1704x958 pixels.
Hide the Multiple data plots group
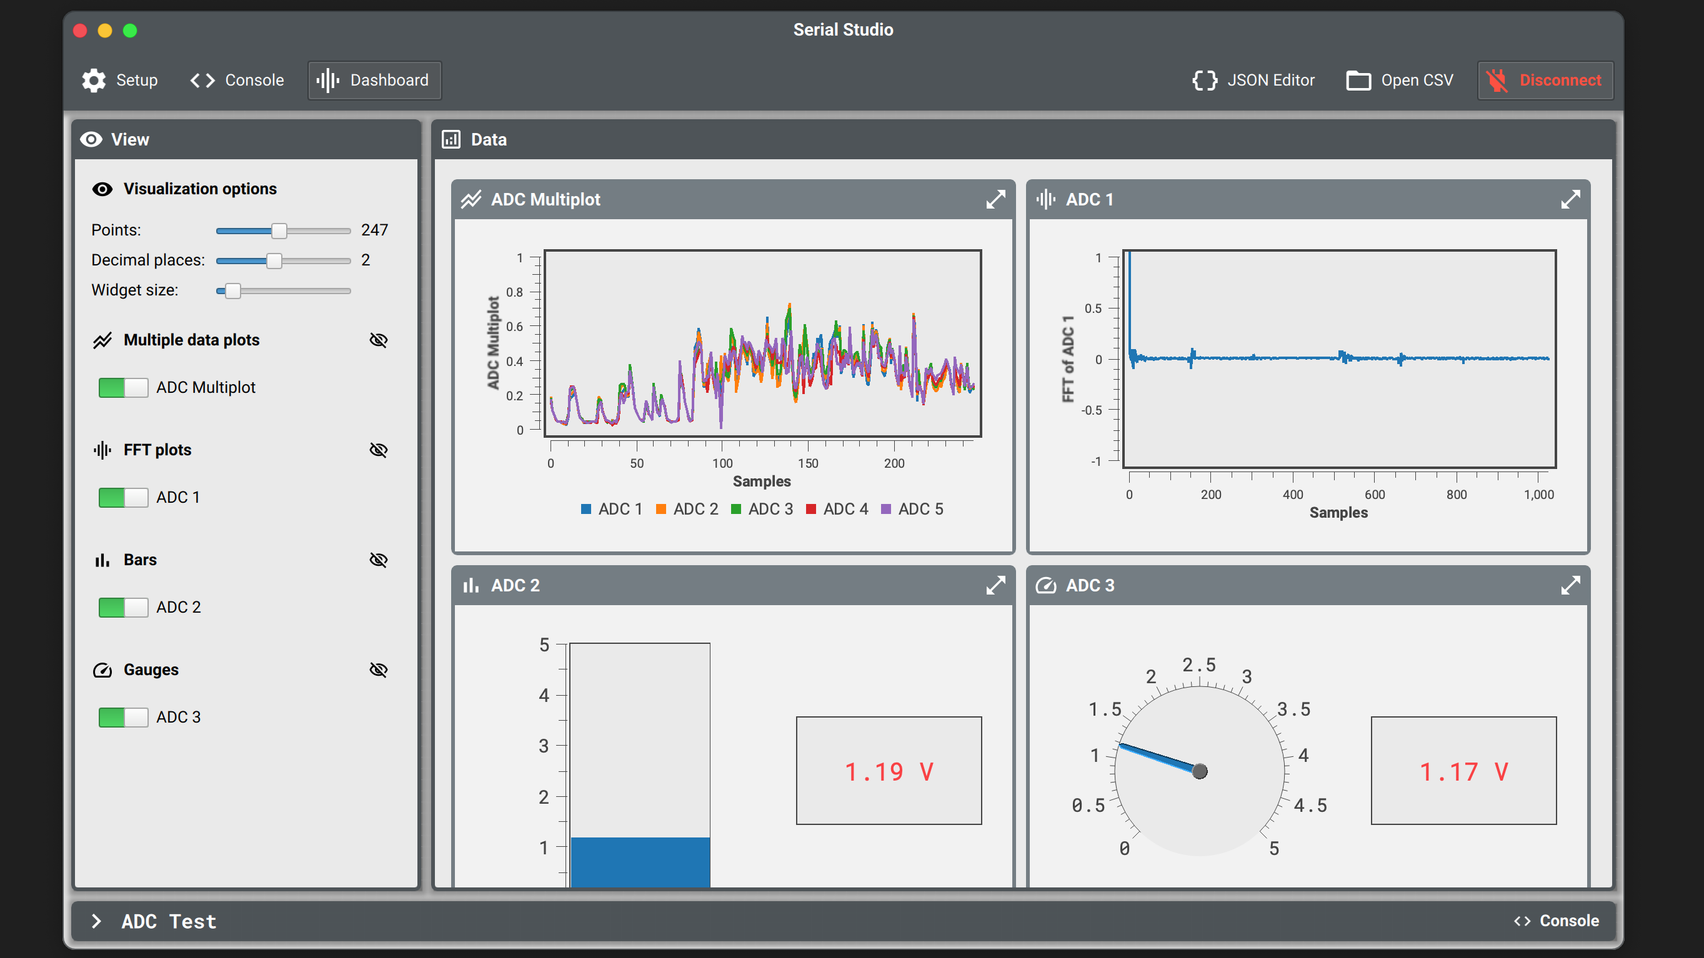click(379, 340)
